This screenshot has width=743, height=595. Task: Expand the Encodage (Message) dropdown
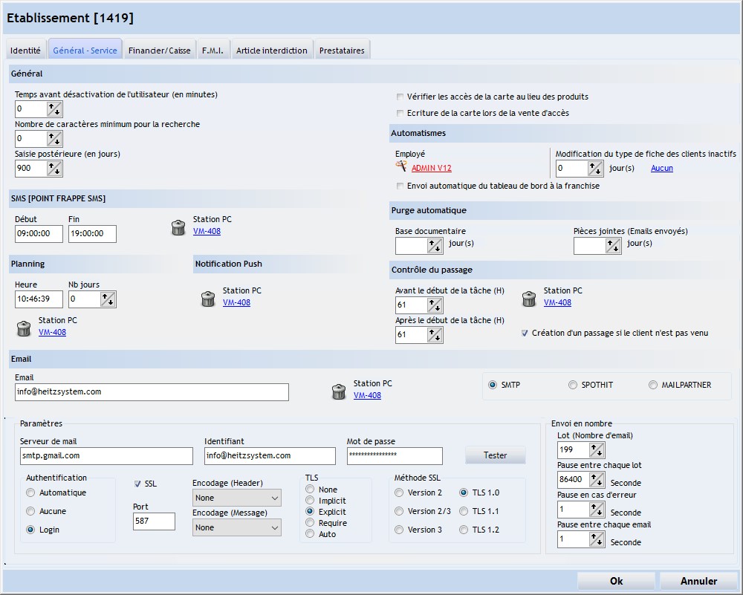pos(236,527)
